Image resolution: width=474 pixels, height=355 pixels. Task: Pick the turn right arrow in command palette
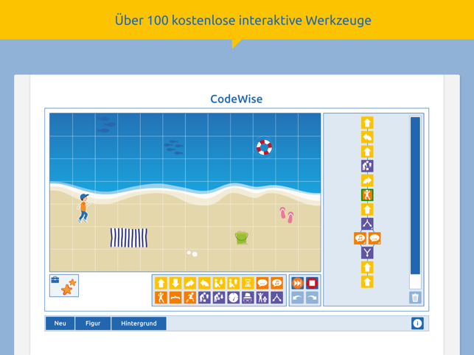(190, 284)
